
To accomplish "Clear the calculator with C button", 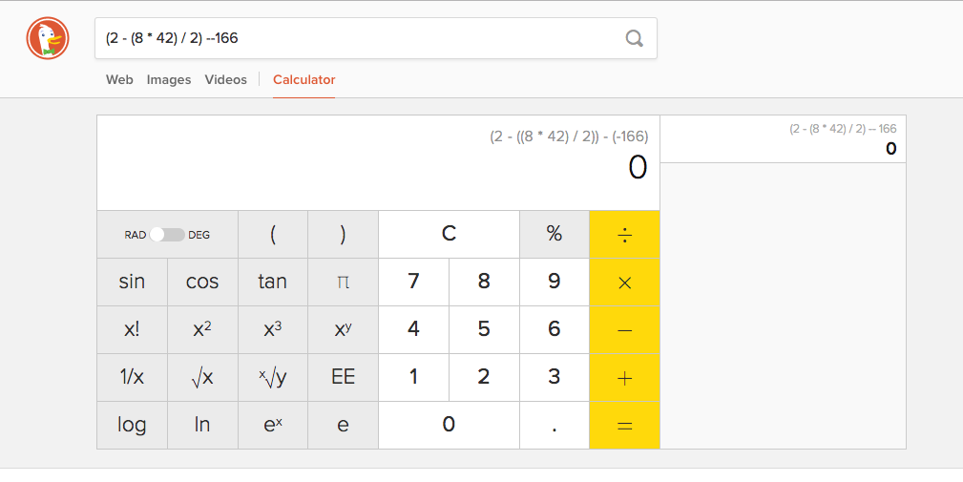I will point(449,235).
